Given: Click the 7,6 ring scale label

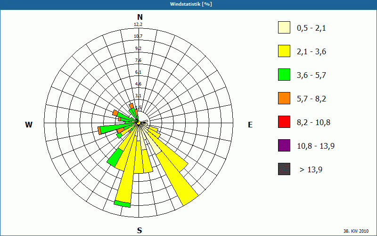Looking at the screenshot, I should pyautogui.click(x=138, y=60).
